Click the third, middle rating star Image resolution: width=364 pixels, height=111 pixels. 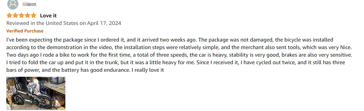tap(21, 16)
